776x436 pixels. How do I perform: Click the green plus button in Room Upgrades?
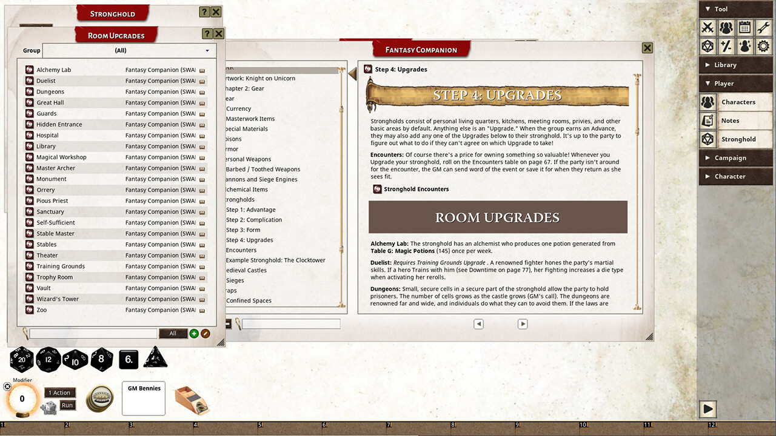click(x=193, y=333)
